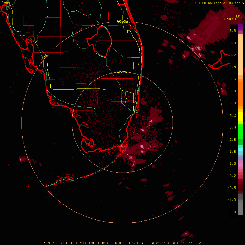The height and width of the screenshot is (245, 245).
Task: Click the 6.6 scale label
Action: (233, 79)
